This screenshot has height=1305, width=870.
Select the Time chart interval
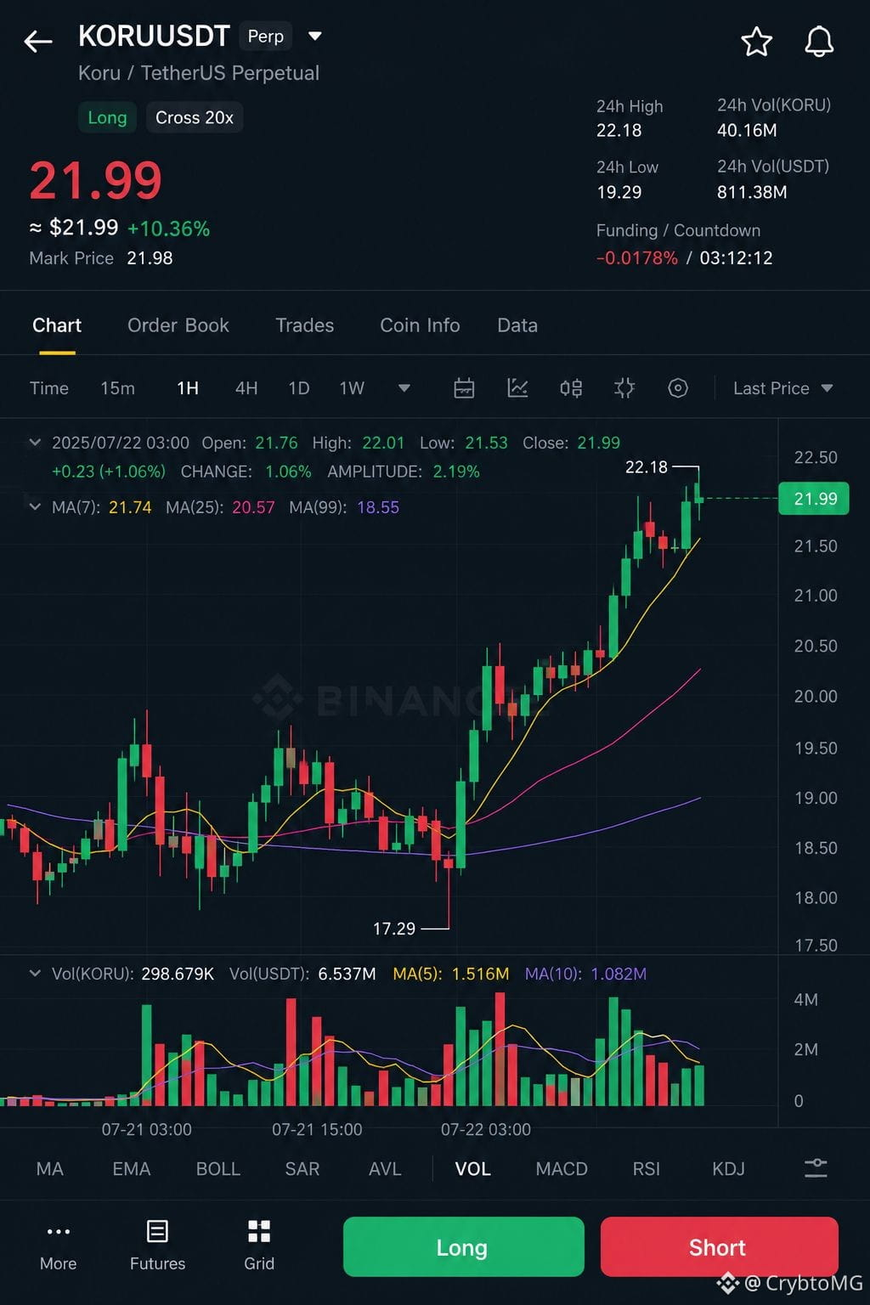tap(49, 388)
